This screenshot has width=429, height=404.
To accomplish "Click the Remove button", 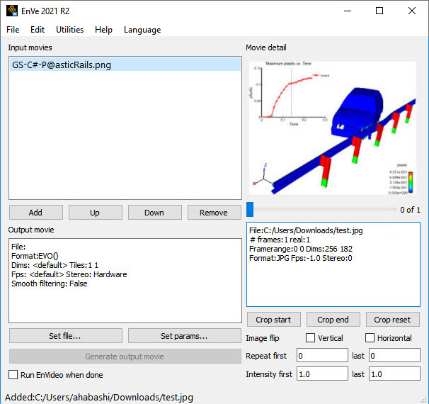I will click(x=214, y=213).
